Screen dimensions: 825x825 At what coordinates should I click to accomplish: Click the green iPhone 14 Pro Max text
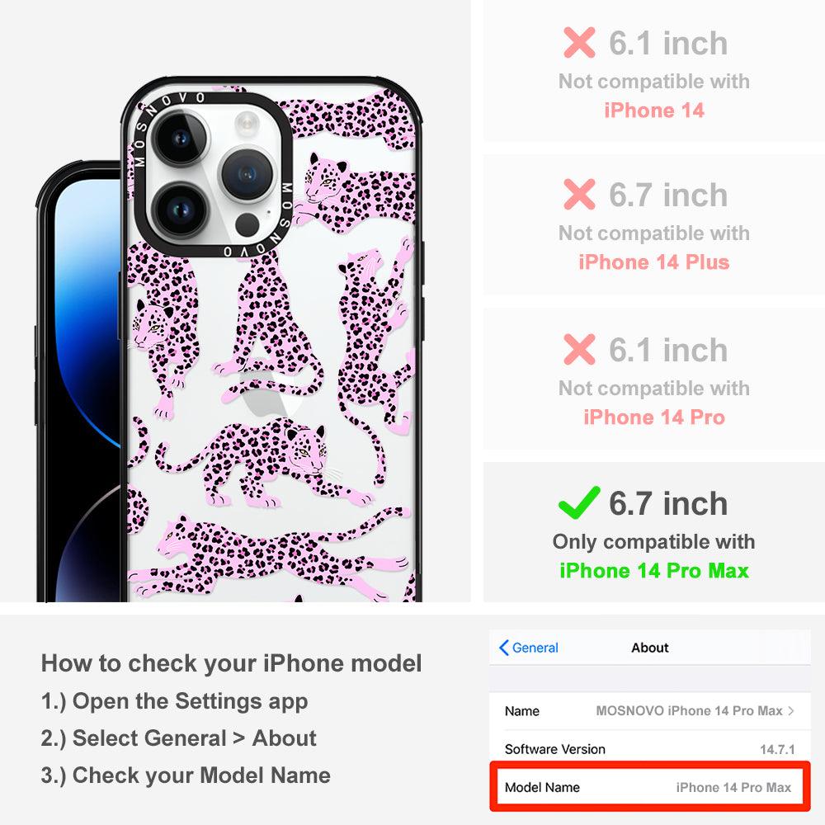pyautogui.click(x=654, y=571)
